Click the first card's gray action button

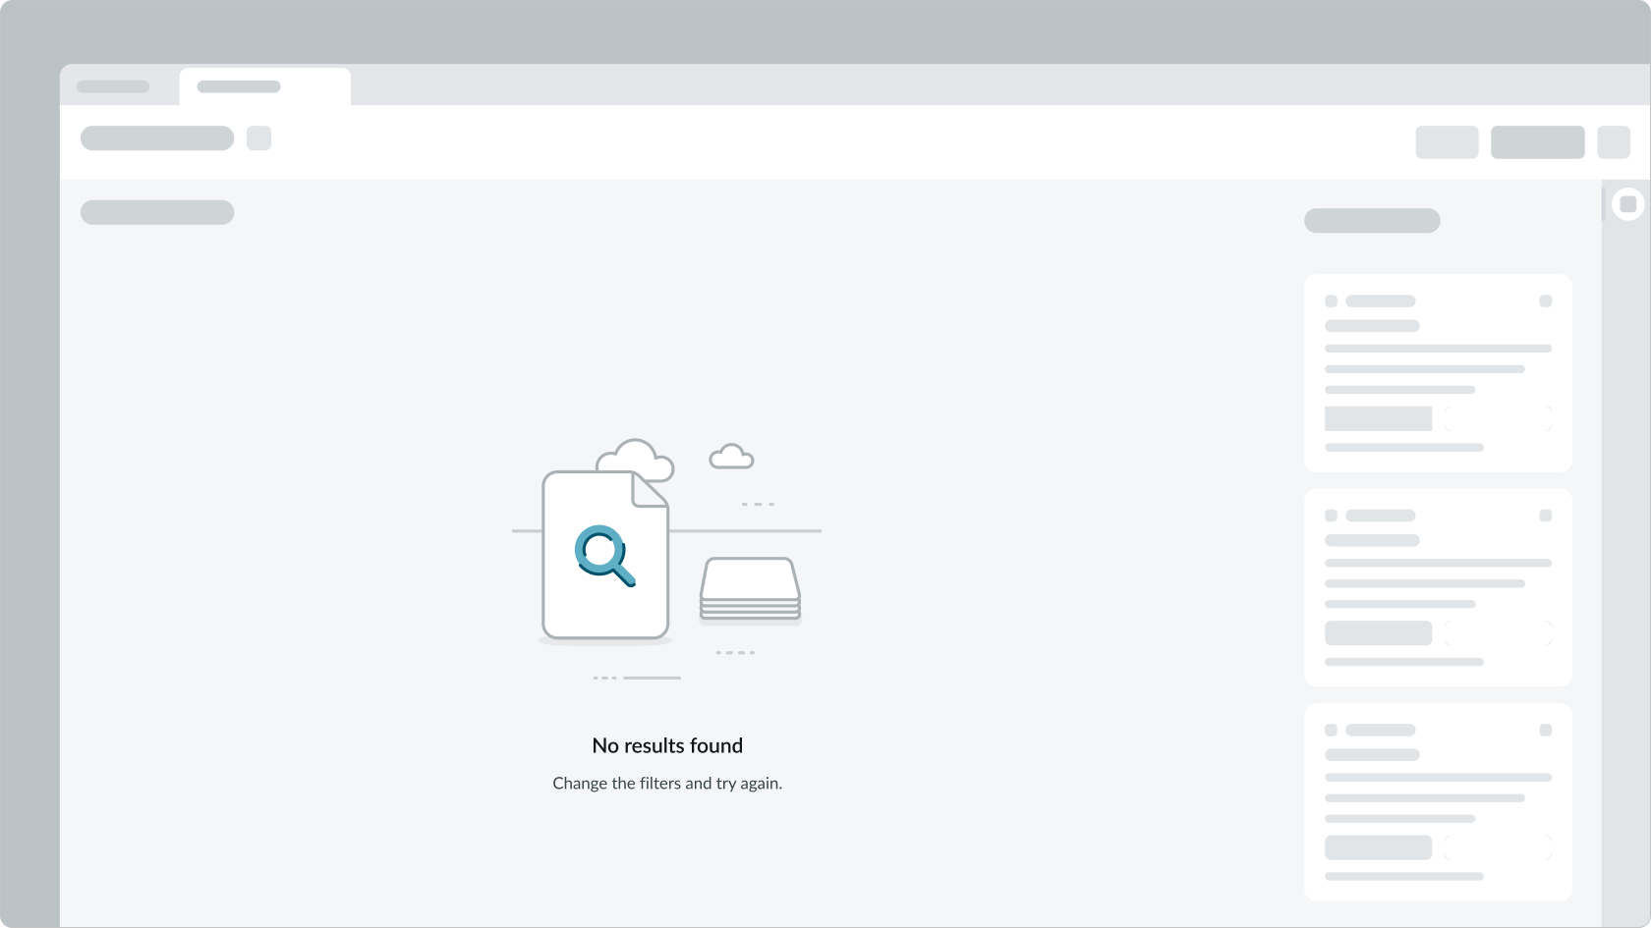tap(1378, 418)
